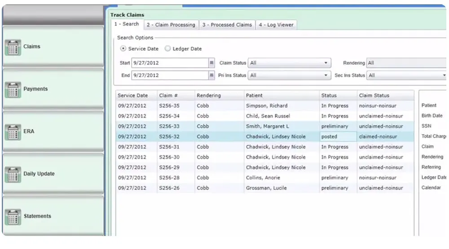Select claim S256-31 cell
This screenshot has width=449, height=249.
176,147
